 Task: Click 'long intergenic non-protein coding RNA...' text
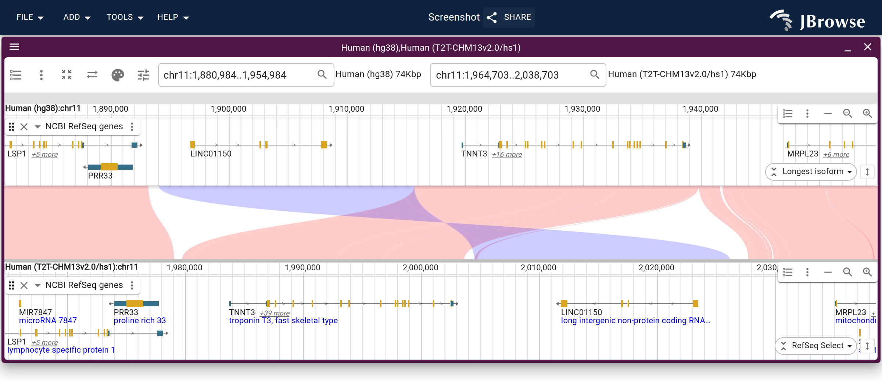(x=635, y=321)
